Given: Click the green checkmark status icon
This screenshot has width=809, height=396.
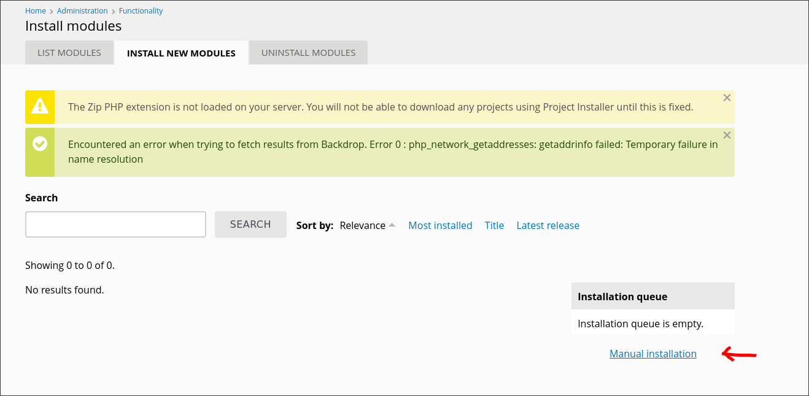Looking at the screenshot, I should 40,144.
